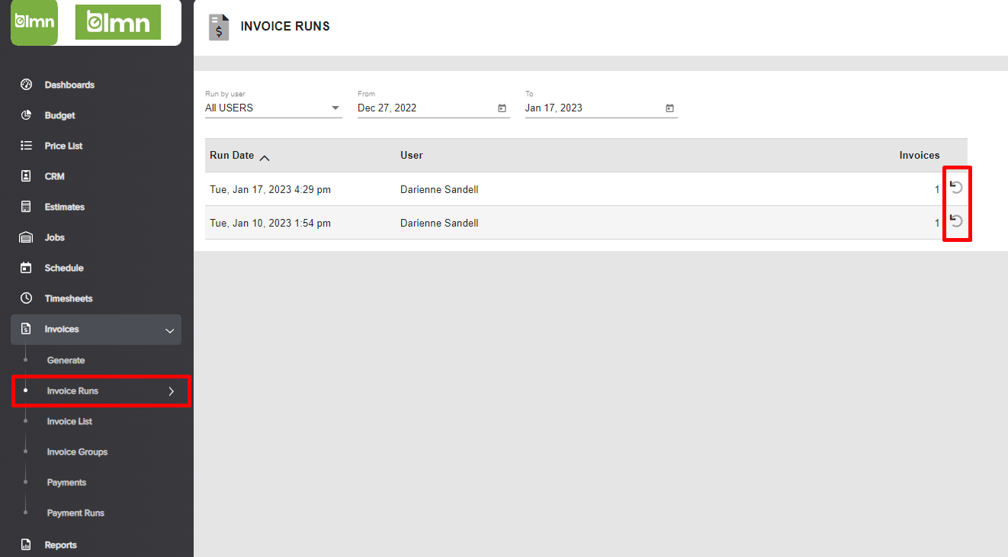Click the Schedule calendar icon in sidebar
This screenshot has height=557, width=1008.
tap(26, 268)
